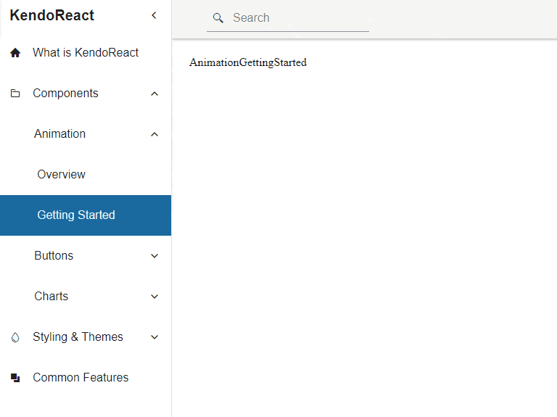Select the highlighted Getting Started item
Image resolution: width=557 pixels, height=417 pixels.
pyautogui.click(x=86, y=215)
